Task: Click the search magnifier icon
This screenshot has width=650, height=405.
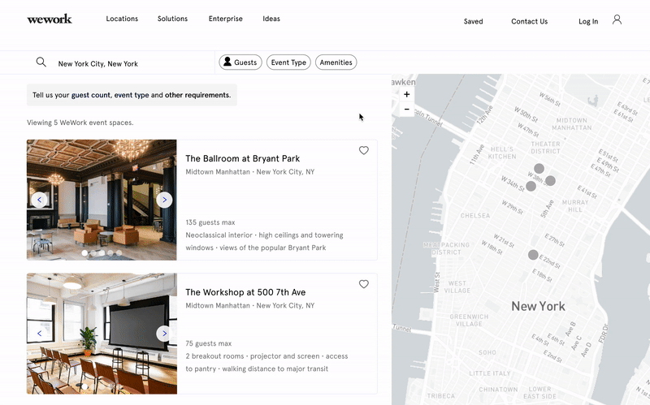Action: coord(41,62)
